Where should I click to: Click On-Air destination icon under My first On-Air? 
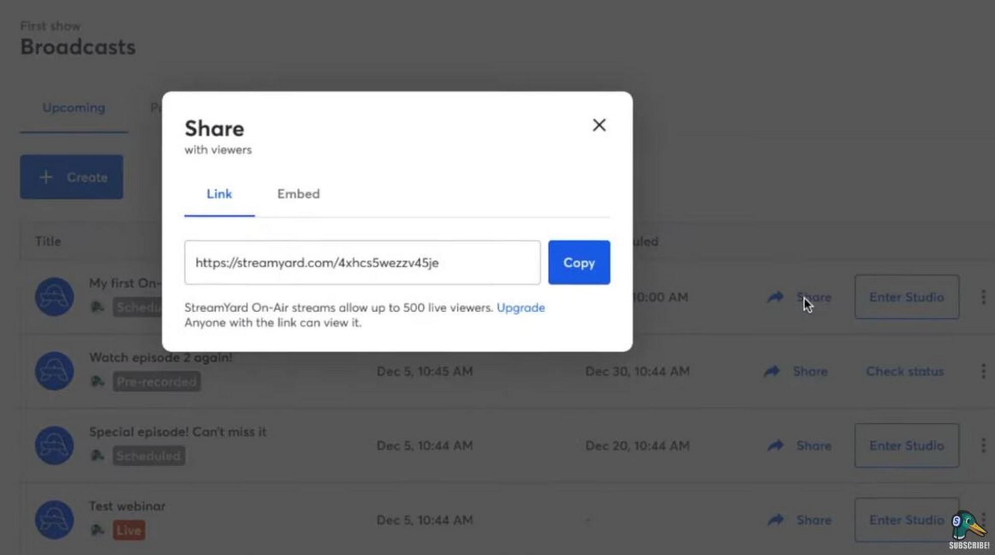(97, 307)
